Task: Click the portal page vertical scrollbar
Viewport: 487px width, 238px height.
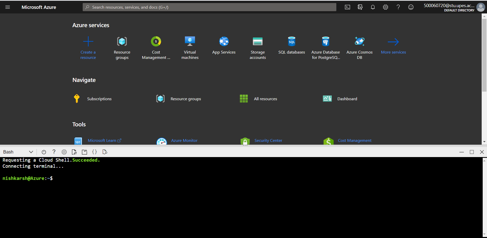Action: (x=484, y=55)
